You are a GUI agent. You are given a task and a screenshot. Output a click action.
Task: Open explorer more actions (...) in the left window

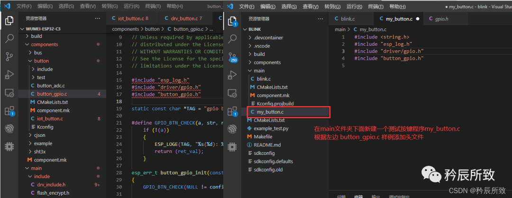click(98, 18)
